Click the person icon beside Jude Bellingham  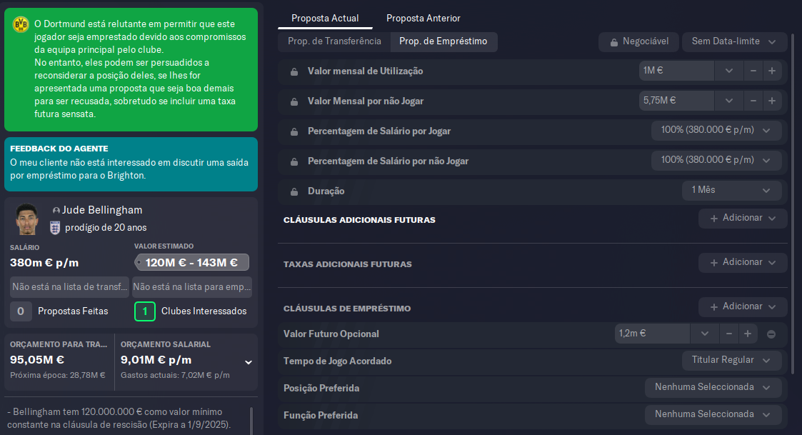[x=56, y=210]
